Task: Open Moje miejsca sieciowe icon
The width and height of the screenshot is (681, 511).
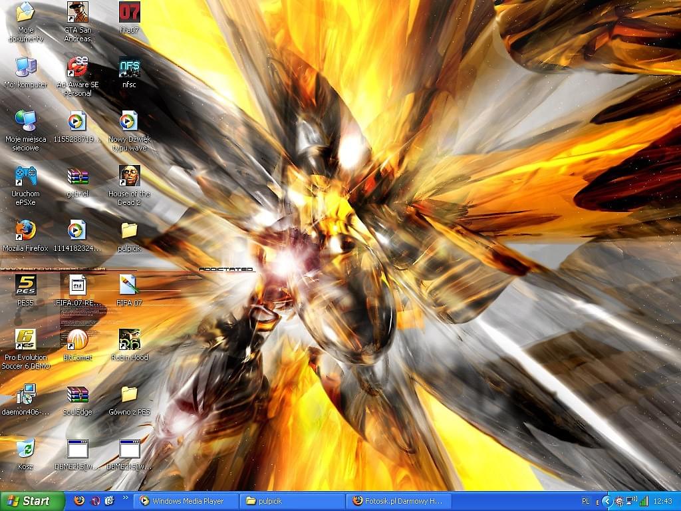Action: (26, 131)
